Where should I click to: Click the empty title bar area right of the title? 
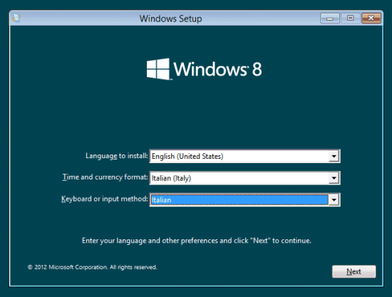click(x=260, y=19)
